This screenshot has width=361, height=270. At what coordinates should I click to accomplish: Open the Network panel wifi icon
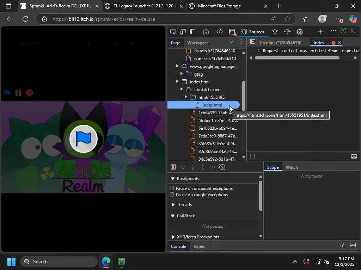click(x=275, y=32)
